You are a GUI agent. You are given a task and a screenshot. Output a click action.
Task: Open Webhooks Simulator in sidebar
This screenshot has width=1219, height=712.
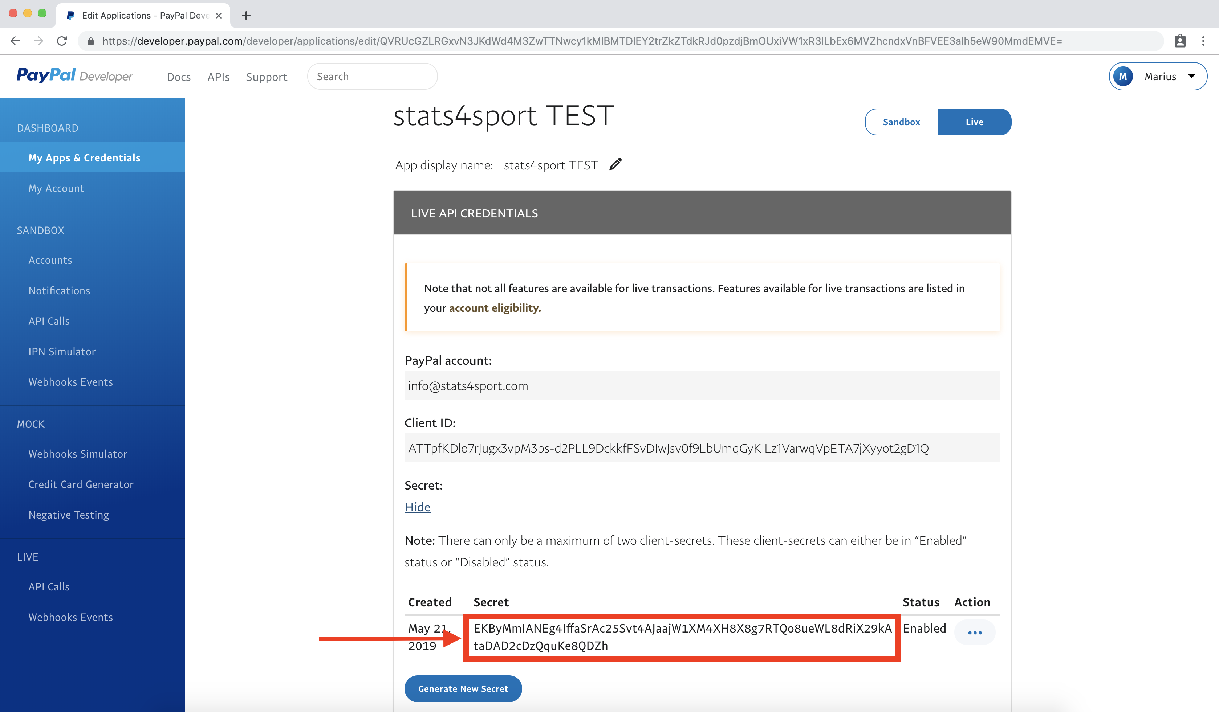[x=77, y=454]
